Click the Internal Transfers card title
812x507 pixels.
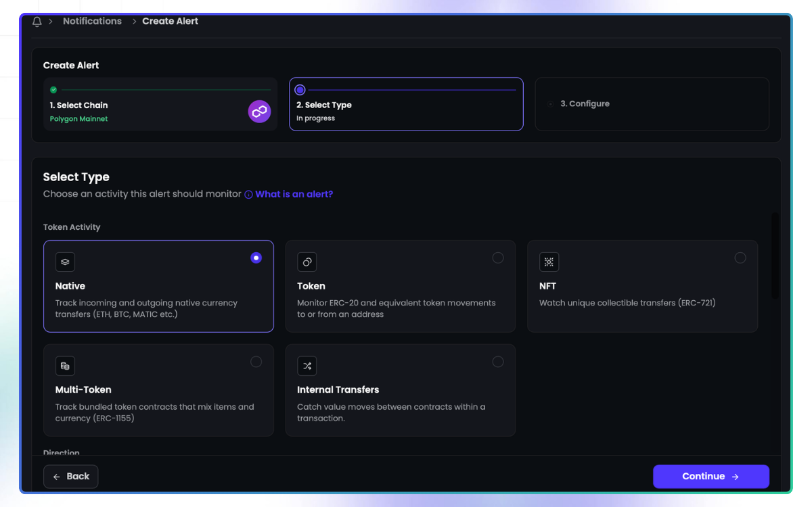click(338, 389)
